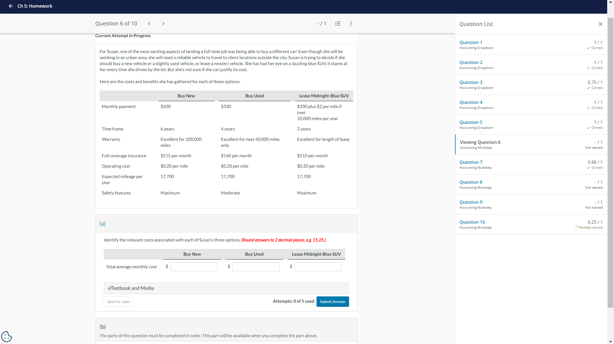Select Question 10 partially correct entry
Screen dimensions: 614x344
(x=472, y=222)
